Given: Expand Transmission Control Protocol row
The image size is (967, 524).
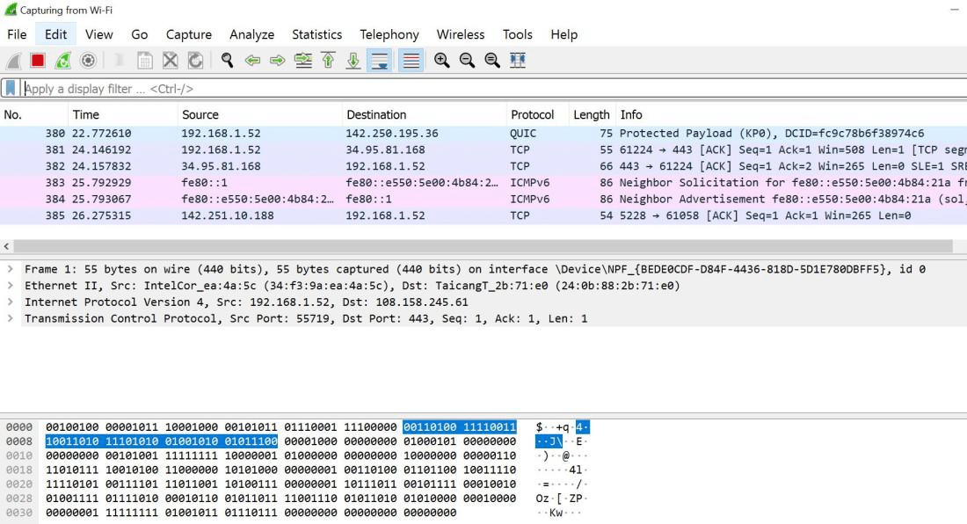Looking at the screenshot, I should 10,318.
